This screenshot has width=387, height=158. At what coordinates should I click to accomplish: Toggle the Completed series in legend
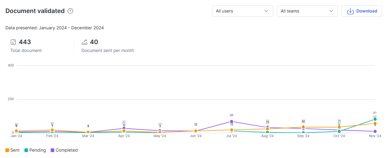(x=66, y=150)
